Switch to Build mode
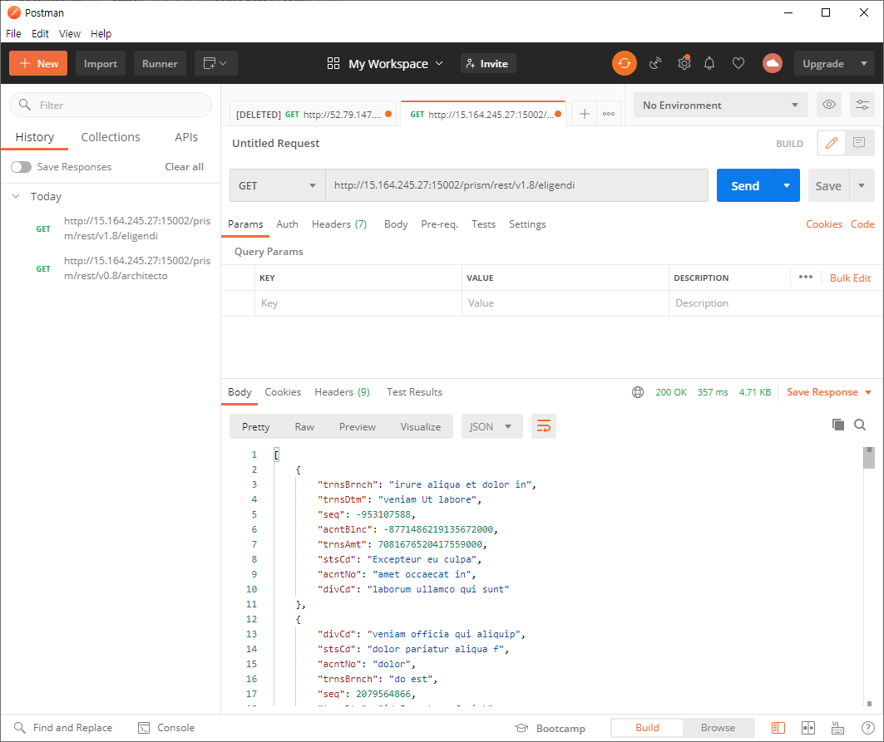The width and height of the screenshot is (884, 742). (647, 727)
